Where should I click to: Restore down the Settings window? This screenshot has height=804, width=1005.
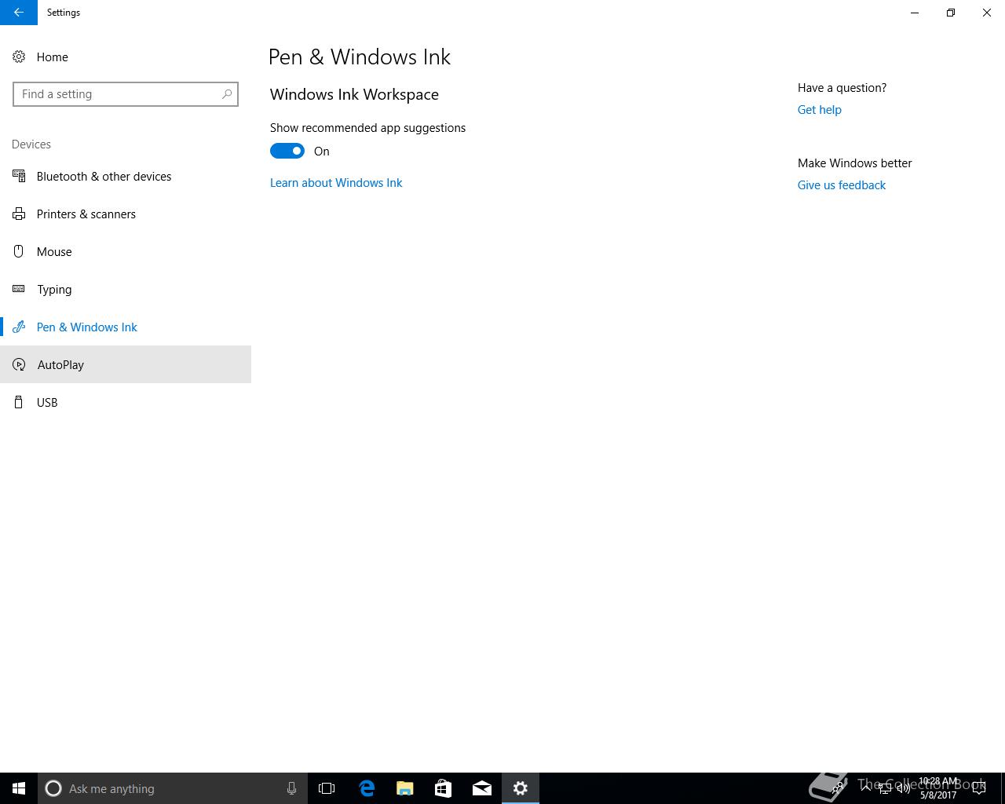click(x=951, y=13)
